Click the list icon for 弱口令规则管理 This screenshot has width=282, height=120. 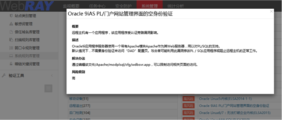click(11, 48)
